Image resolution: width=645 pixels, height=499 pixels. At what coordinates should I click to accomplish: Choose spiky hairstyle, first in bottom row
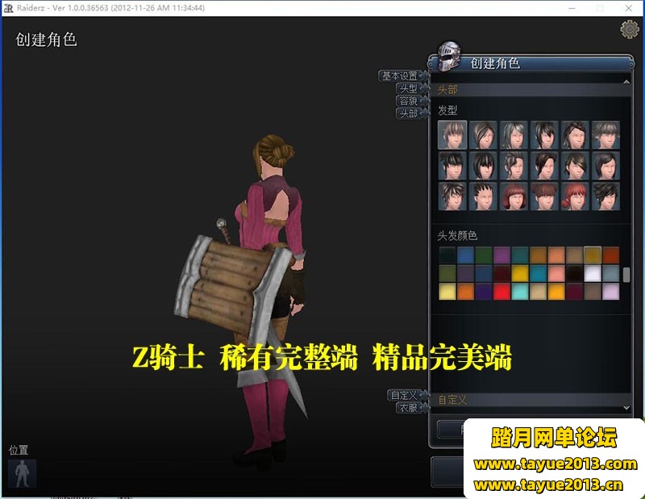(452, 196)
